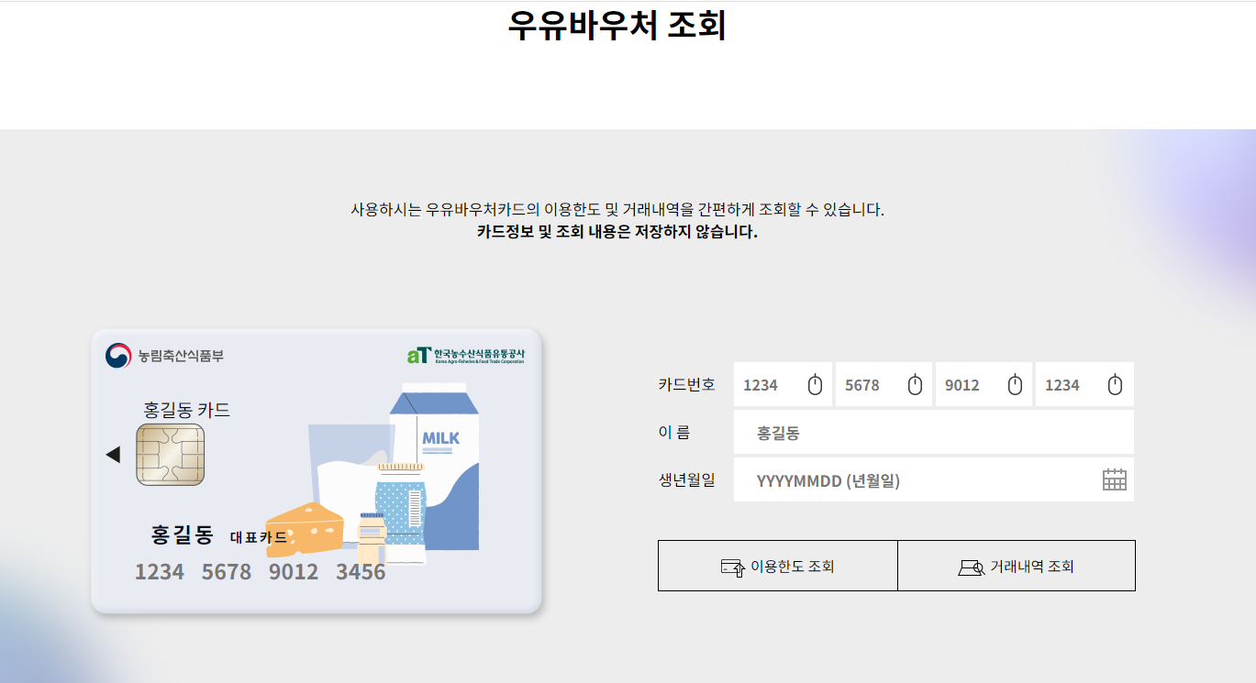Image resolution: width=1256 pixels, height=683 pixels.
Task: Click the 이 름 label
Action: (x=673, y=432)
